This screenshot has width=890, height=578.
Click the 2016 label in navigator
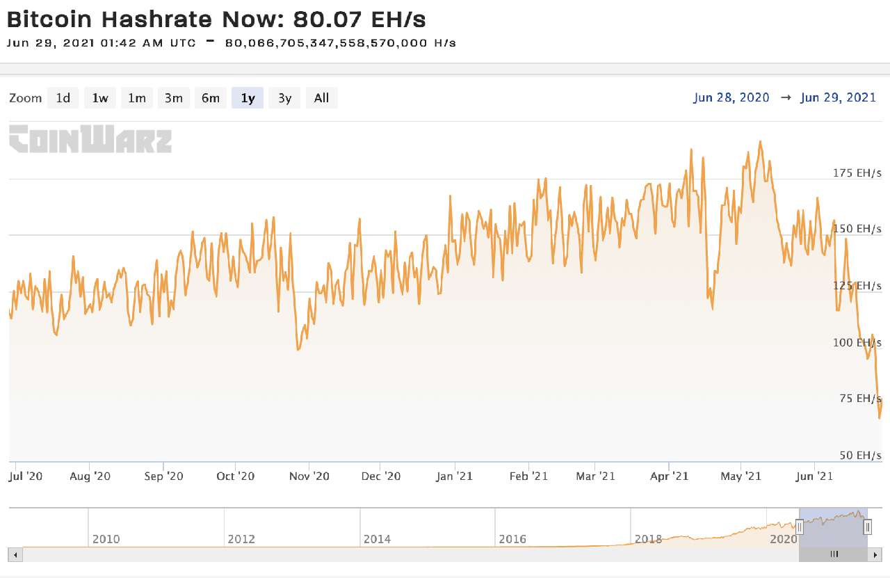pos(512,539)
